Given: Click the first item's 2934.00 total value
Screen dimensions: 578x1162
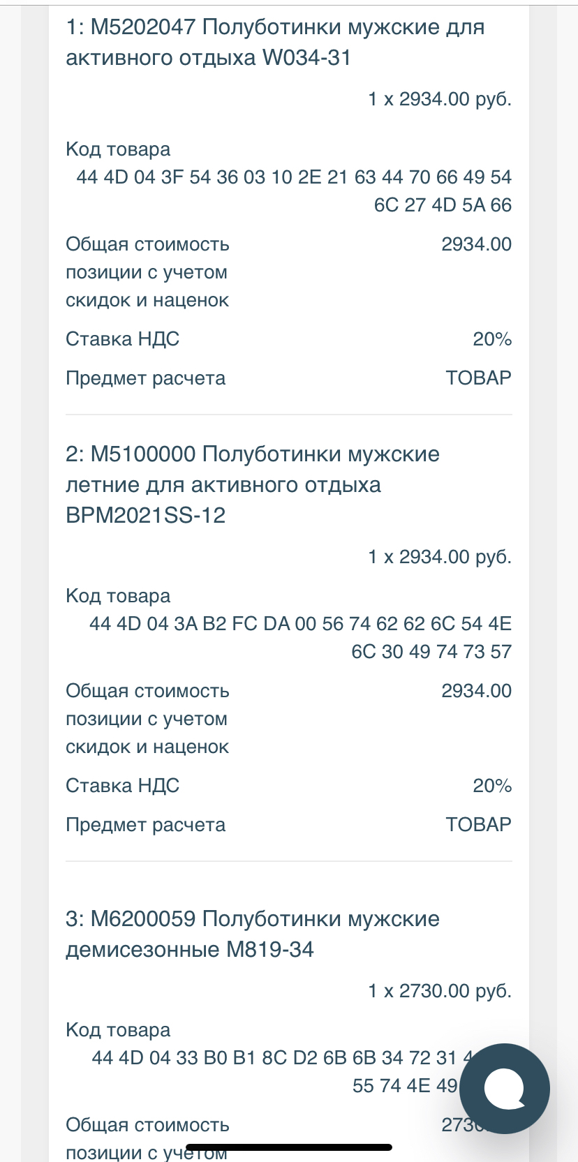Looking at the screenshot, I should pos(476,244).
